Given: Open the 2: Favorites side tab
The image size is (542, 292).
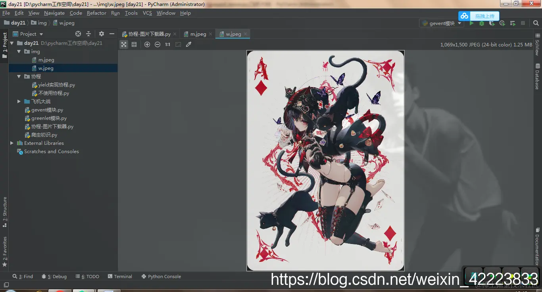Looking at the screenshot, I should (x=5, y=252).
